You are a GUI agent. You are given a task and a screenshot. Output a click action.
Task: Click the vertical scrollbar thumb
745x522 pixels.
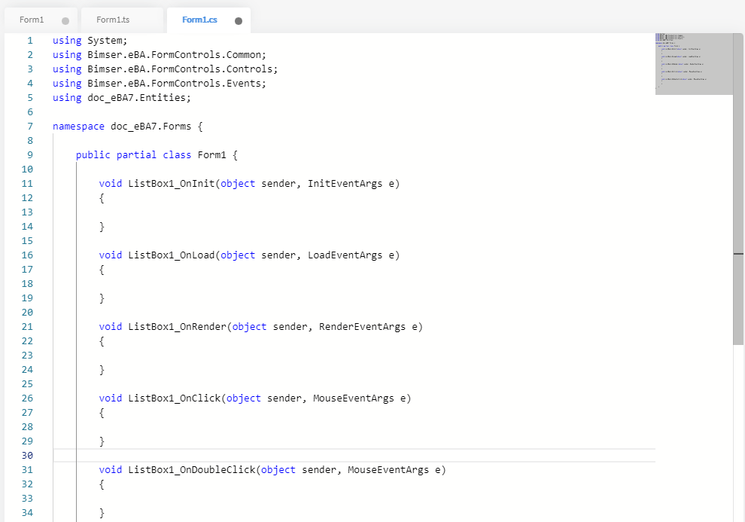[x=738, y=188]
